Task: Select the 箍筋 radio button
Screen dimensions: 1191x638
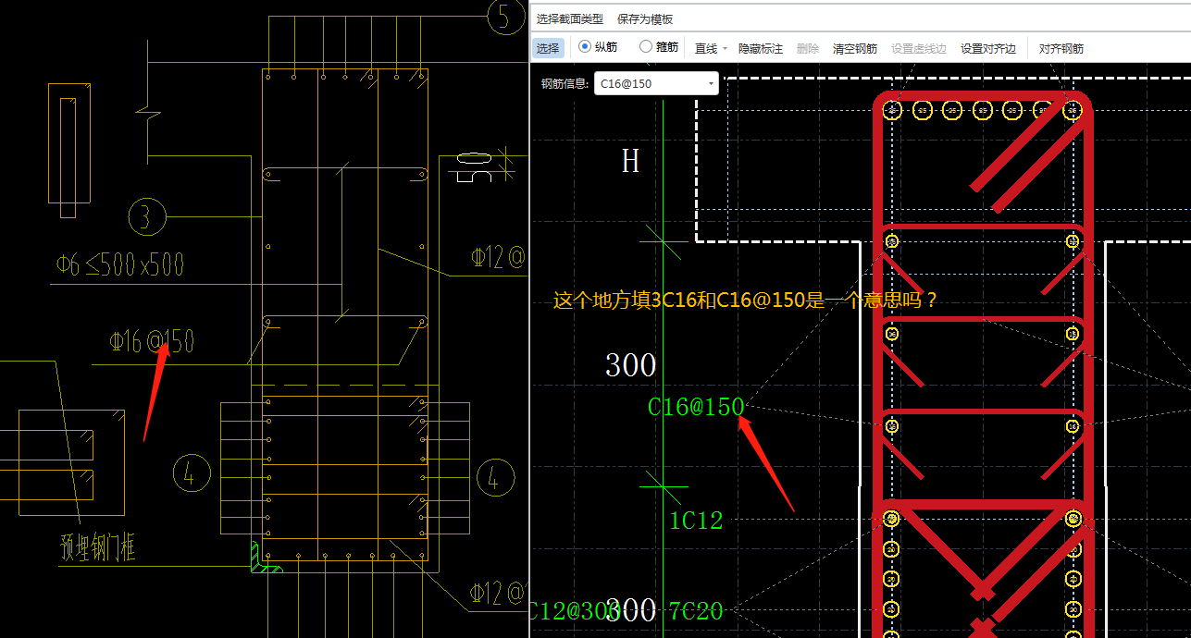Action: coord(659,47)
